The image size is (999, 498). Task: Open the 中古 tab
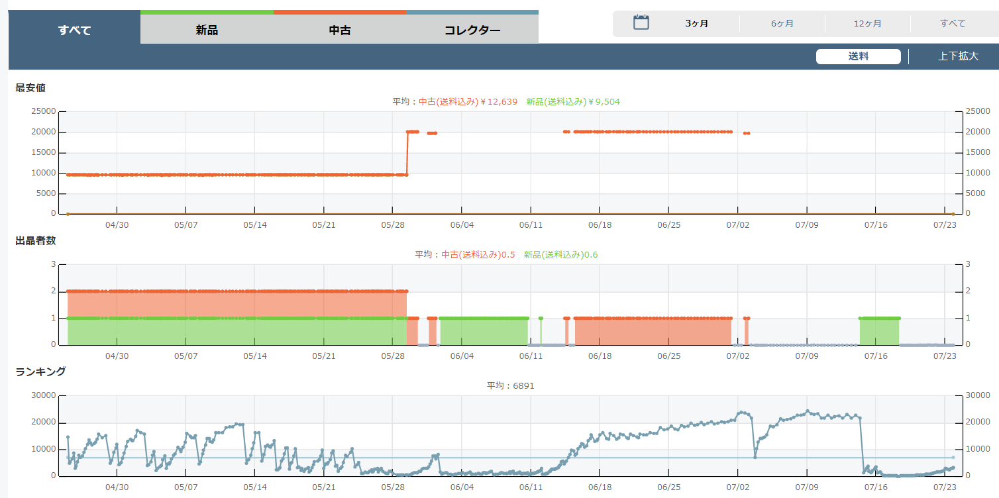point(339,30)
